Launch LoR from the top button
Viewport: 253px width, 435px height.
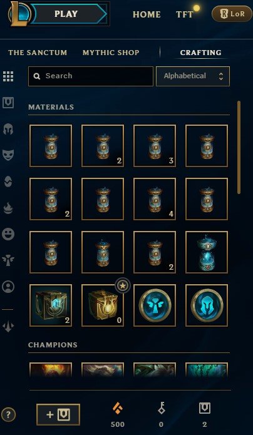[232, 14]
